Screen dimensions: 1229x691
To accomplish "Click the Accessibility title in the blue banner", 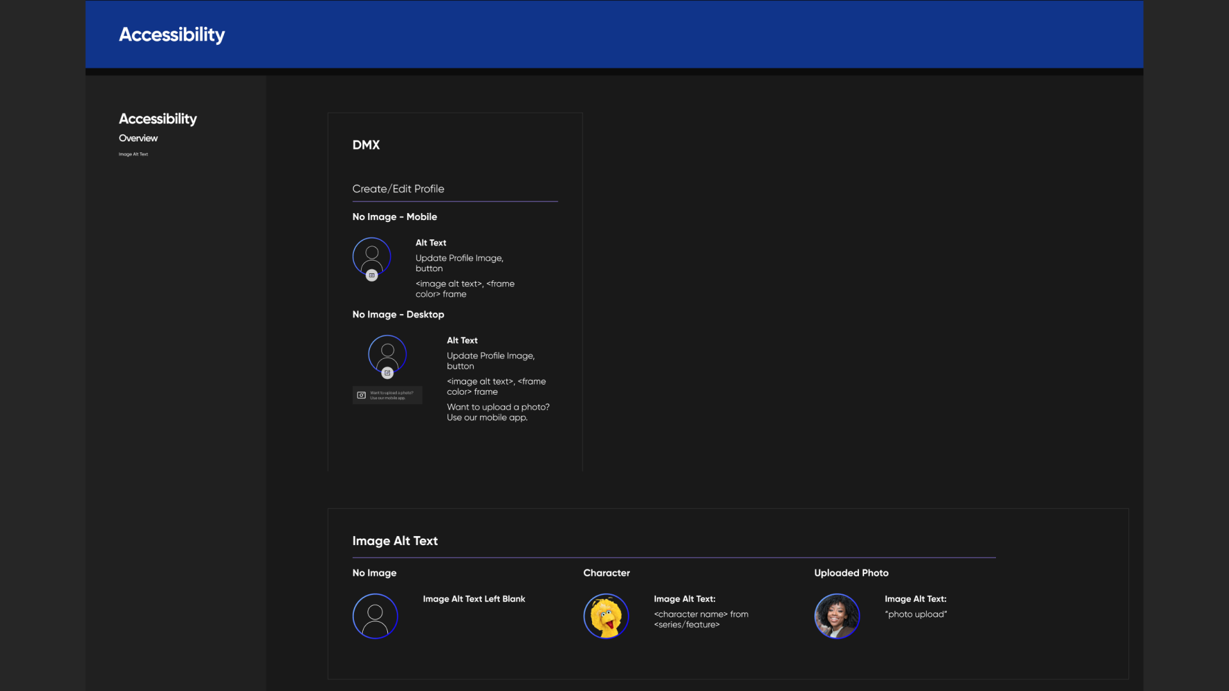I will (172, 35).
